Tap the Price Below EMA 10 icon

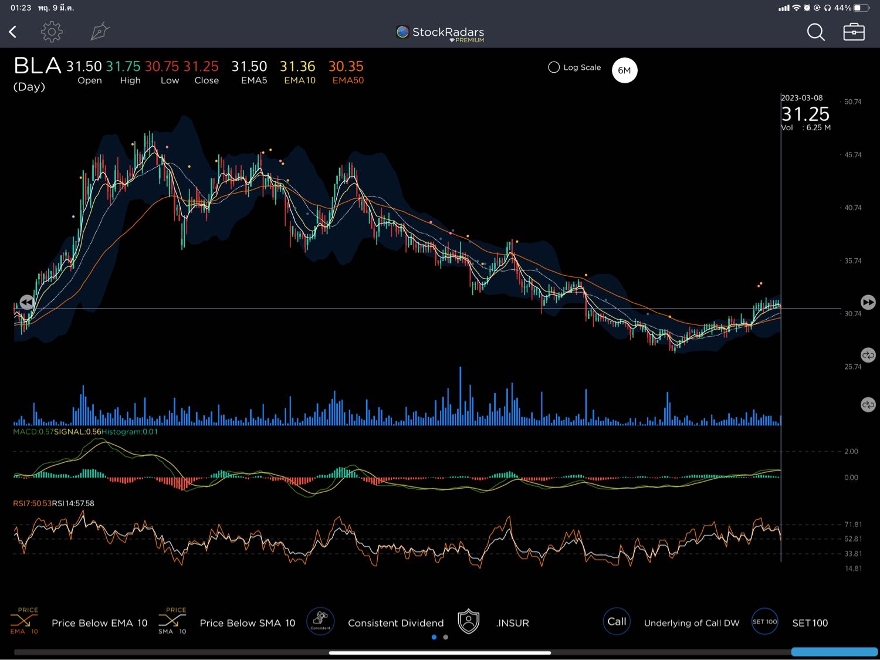24,621
